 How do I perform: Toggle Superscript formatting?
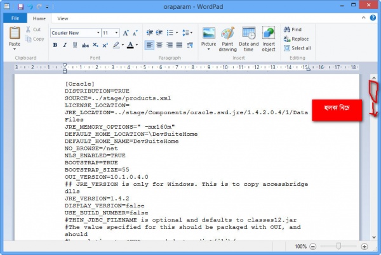coord(105,45)
